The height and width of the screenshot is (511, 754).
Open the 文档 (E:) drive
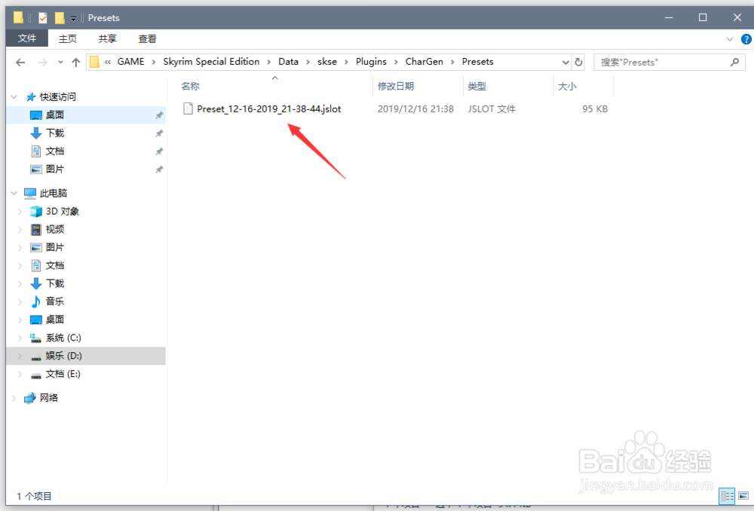tap(63, 374)
